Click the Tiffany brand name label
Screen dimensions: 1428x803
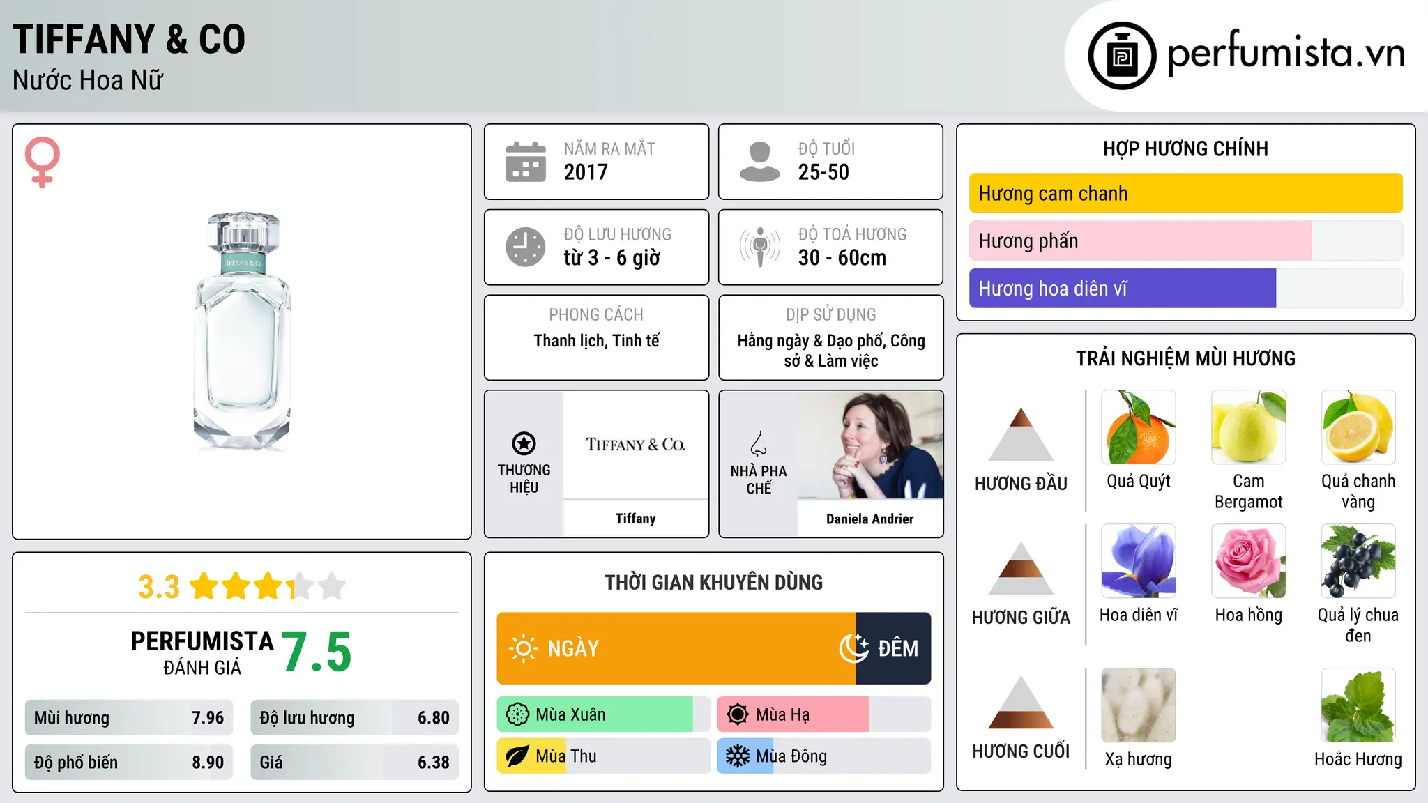pyautogui.click(x=635, y=519)
